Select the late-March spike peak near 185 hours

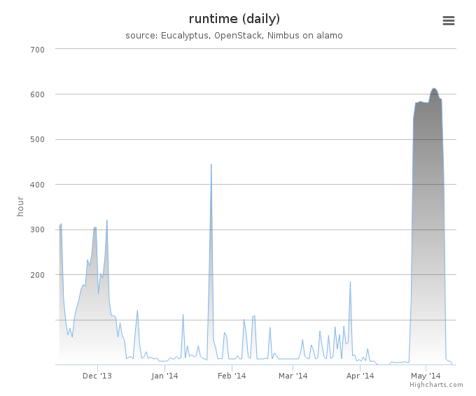(350, 281)
